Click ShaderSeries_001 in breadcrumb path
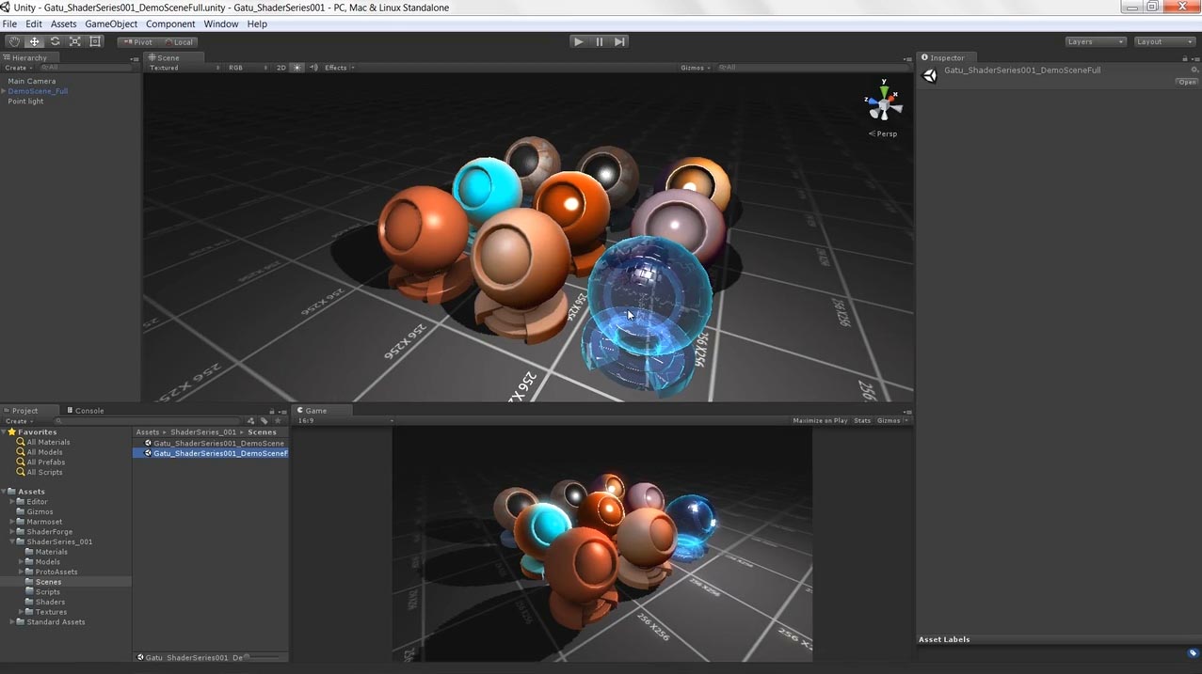This screenshot has width=1202, height=674. (x=202, y=432)
